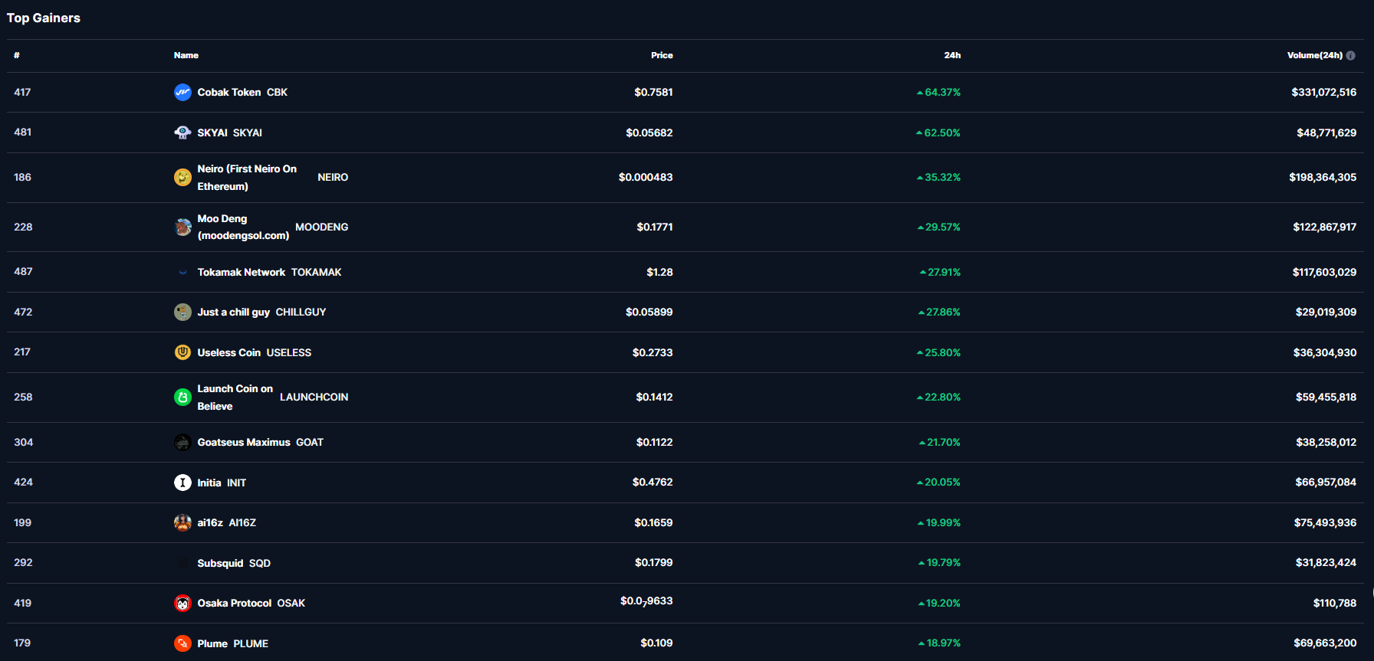
Task: Click the Plume coin logo icon
Action: tap(182, 643)
